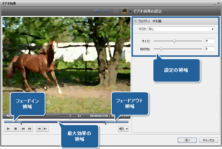Screen dimensions: 222x149
Task: Confirm with the はい button
Action: click(187, 140)
